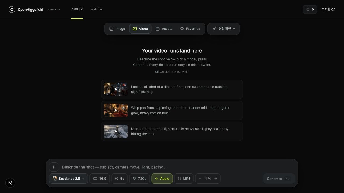Viewport: 344px width, 193px height.
Task: Select the Video tab
Action: (x=140, y=29)
